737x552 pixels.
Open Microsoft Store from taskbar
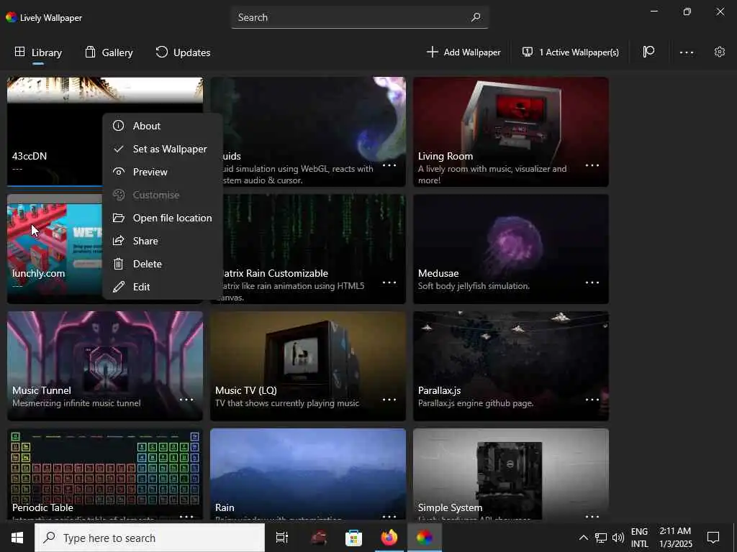click(353, 538)
